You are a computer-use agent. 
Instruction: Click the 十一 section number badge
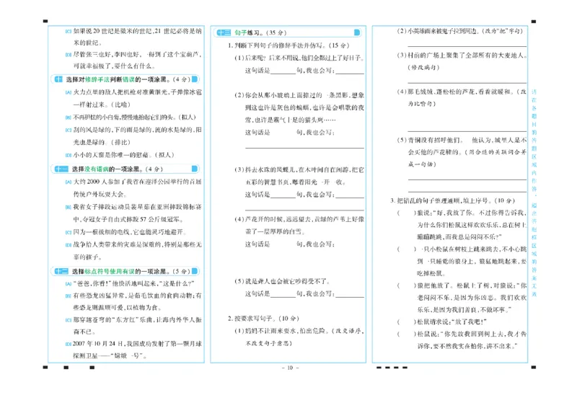click(x=61, y=169)
